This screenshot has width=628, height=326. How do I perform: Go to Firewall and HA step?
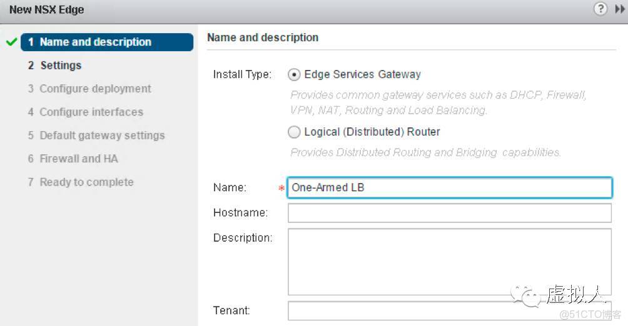(79, 159)
